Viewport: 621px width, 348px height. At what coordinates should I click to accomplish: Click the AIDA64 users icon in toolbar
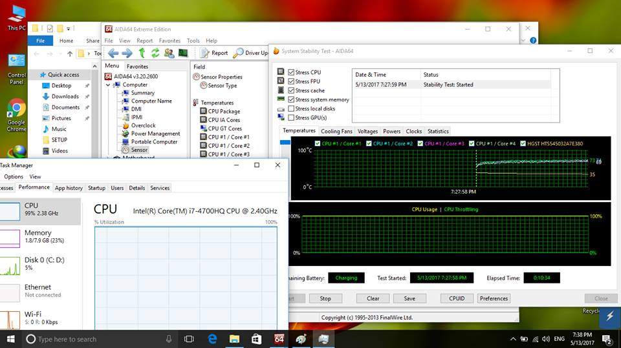tap(169, 53)
